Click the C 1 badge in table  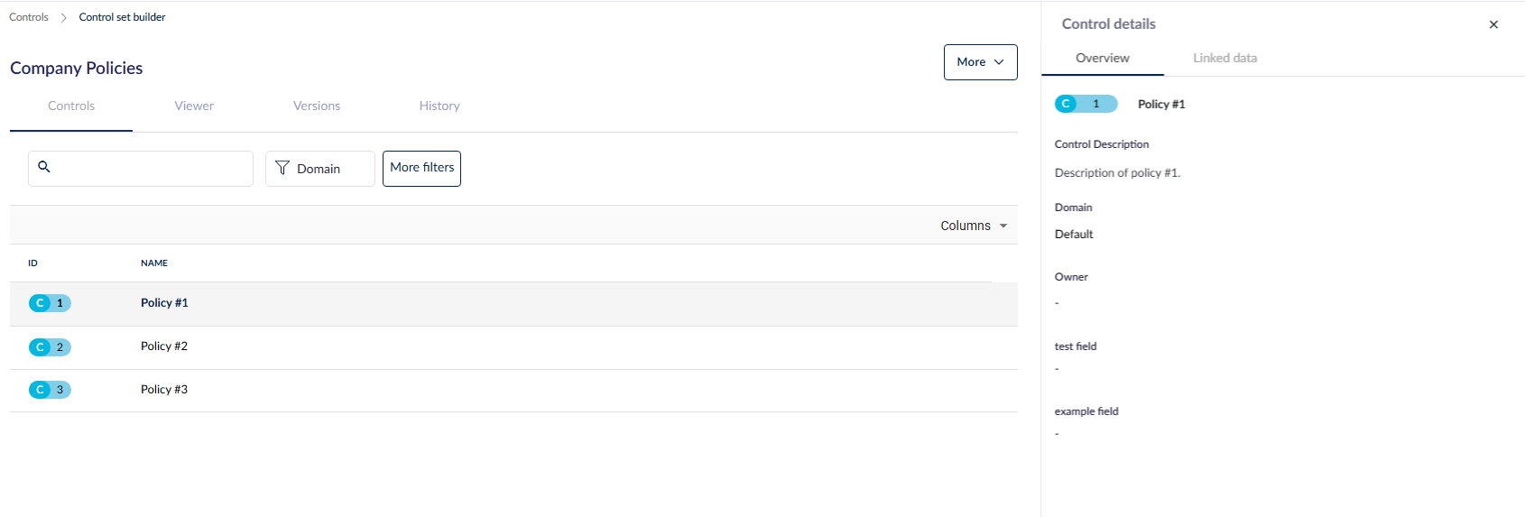pyautogui.click(x=50, y=303)
